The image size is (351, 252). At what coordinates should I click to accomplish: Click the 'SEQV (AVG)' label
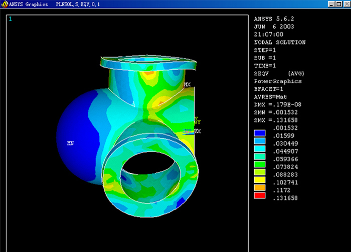[279, 73]
